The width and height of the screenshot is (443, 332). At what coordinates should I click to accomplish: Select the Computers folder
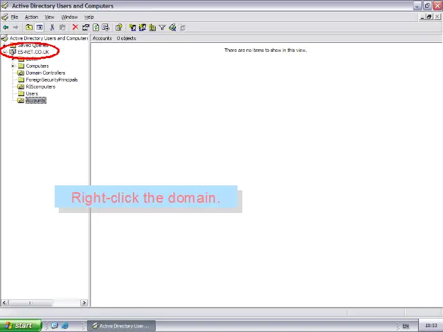click(x=37, y=66)
